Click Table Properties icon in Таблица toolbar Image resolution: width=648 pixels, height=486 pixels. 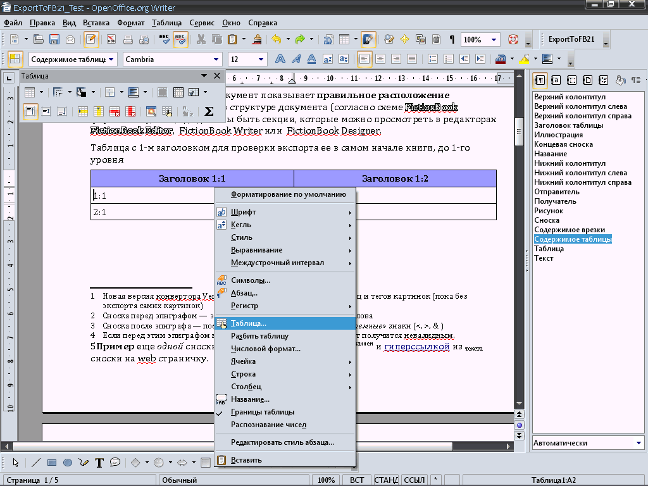(167, 111)
